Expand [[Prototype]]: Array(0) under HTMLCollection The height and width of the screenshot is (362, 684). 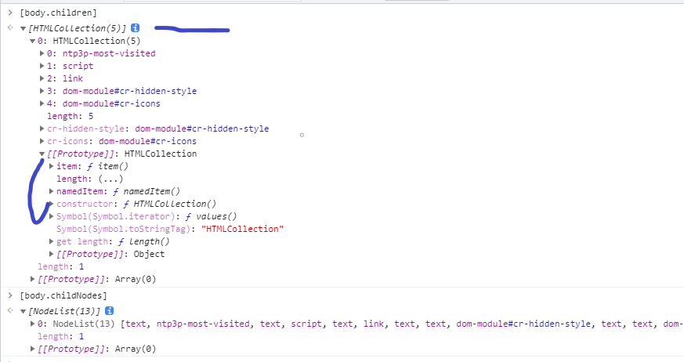(x=32, y=279)
